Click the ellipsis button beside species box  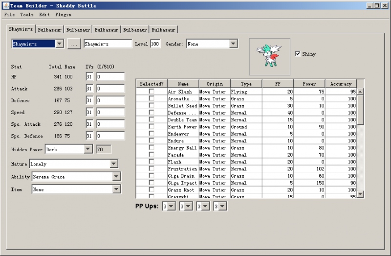[74, 44]
